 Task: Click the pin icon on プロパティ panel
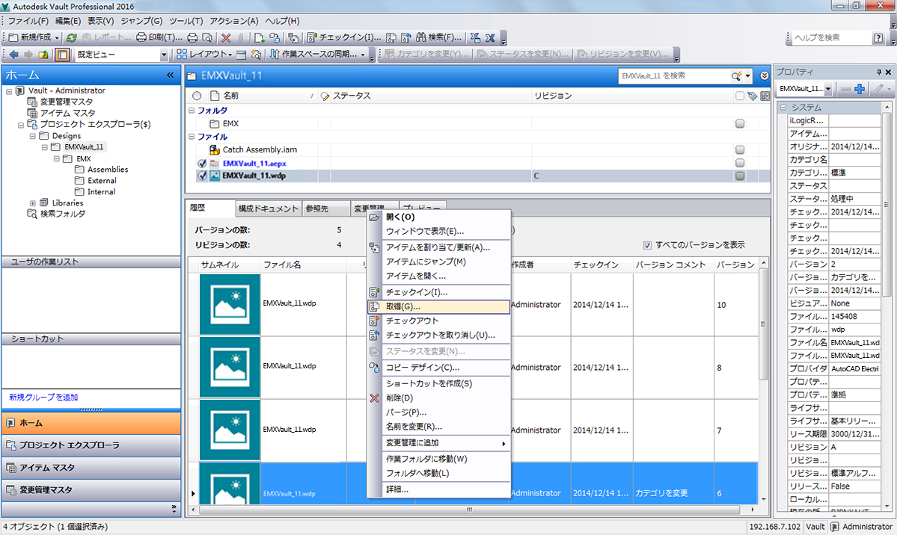pos(879,72)
